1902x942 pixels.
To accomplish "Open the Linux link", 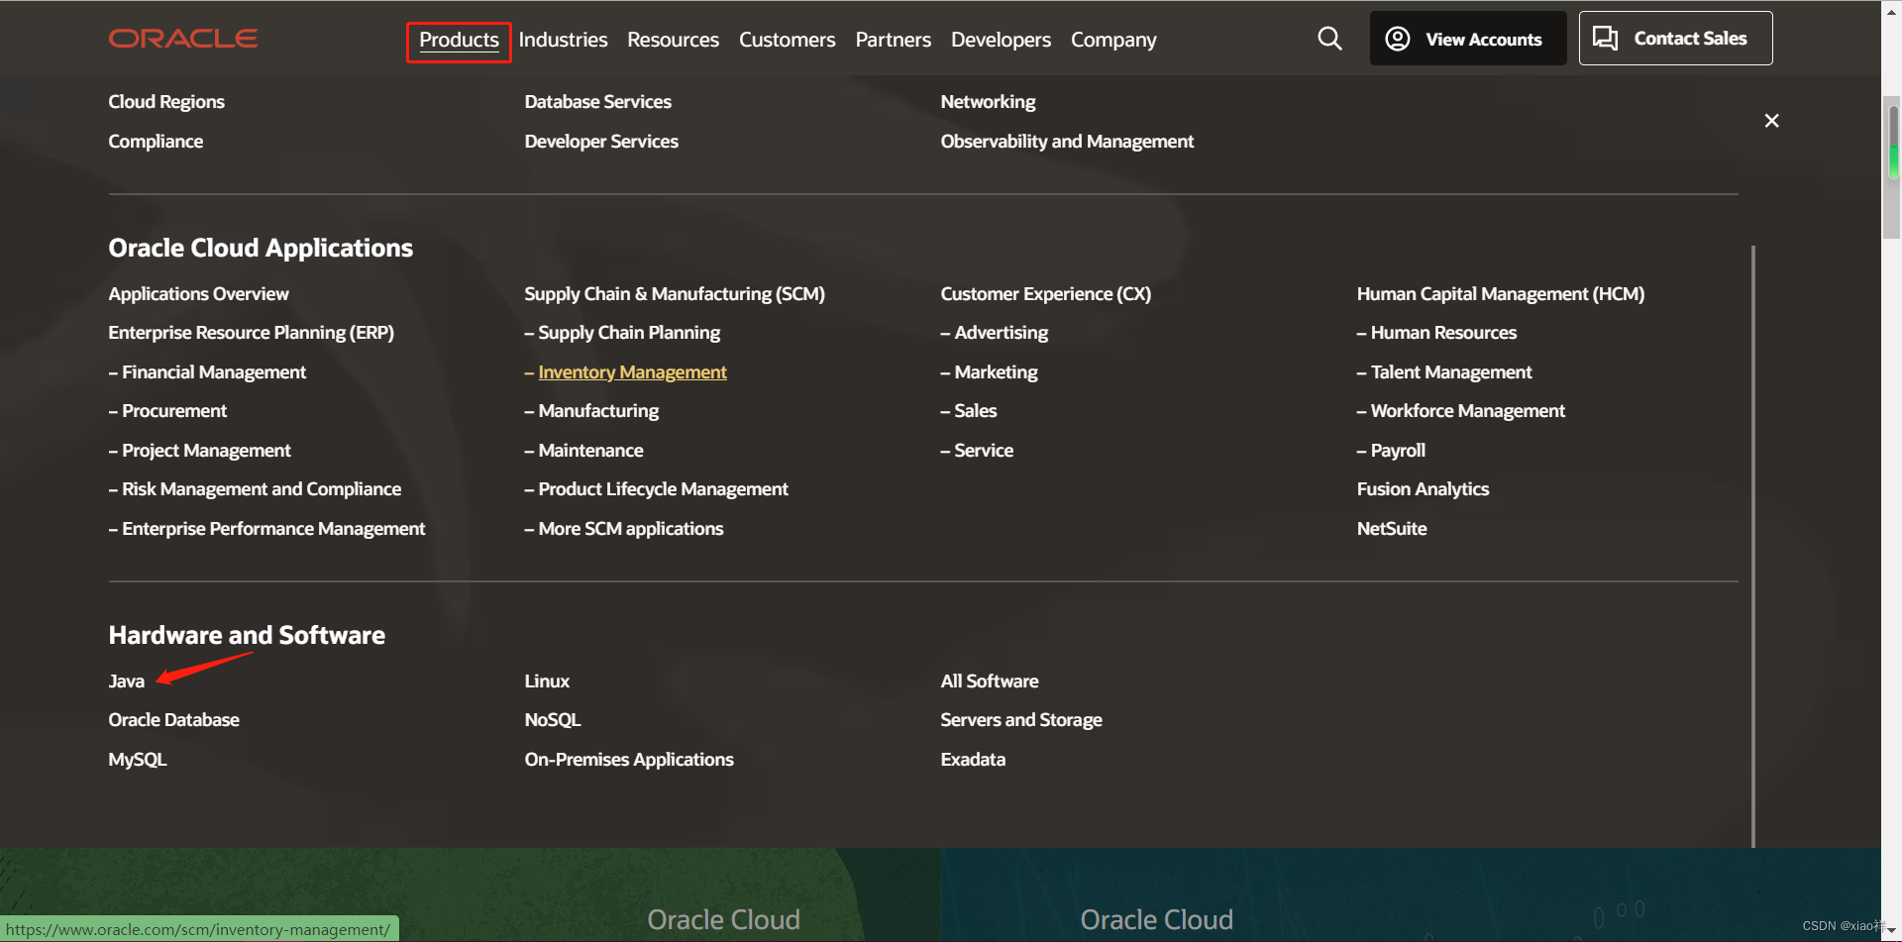I will click(547, 681).
